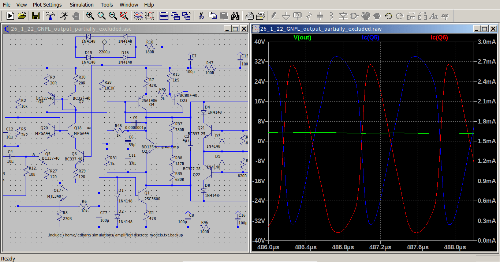Select the Move hand icon

pyautogui.click(x=366, y=15)
